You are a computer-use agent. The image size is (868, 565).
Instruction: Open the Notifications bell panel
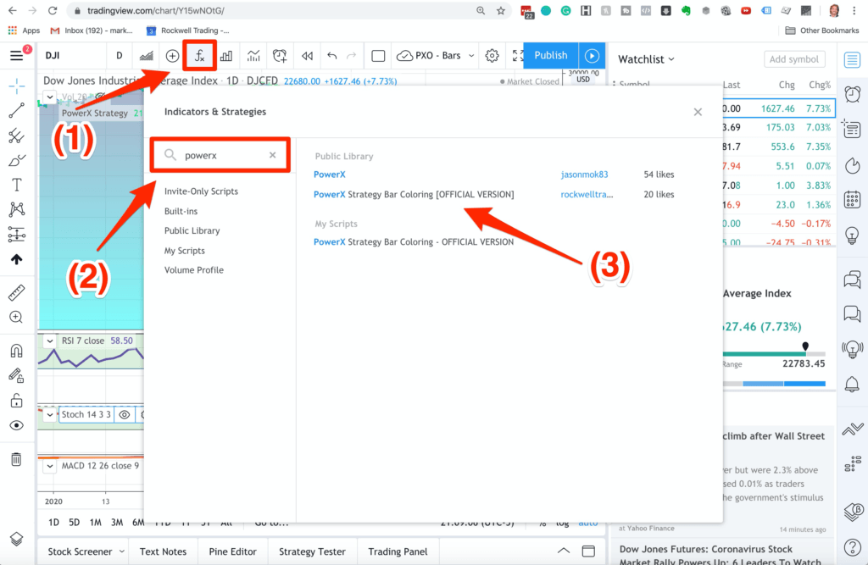[x=853, y=384]
